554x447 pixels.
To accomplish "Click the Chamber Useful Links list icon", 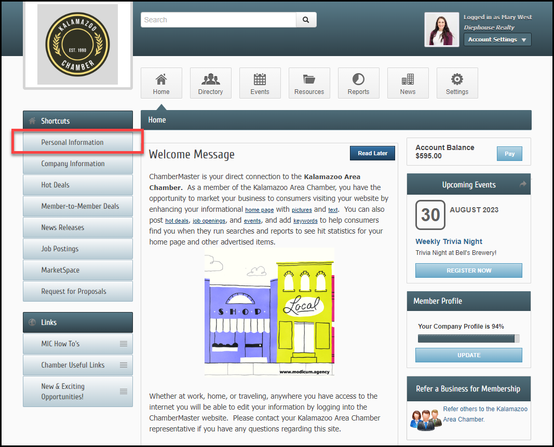I will (x=123, y=365).
